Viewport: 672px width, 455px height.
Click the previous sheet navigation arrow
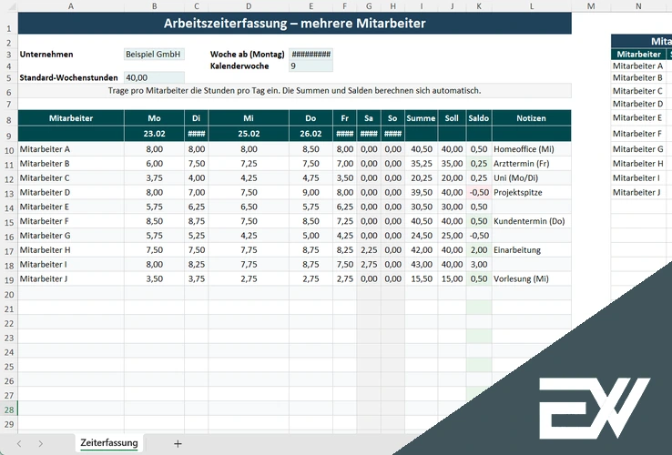click(17, 443)
